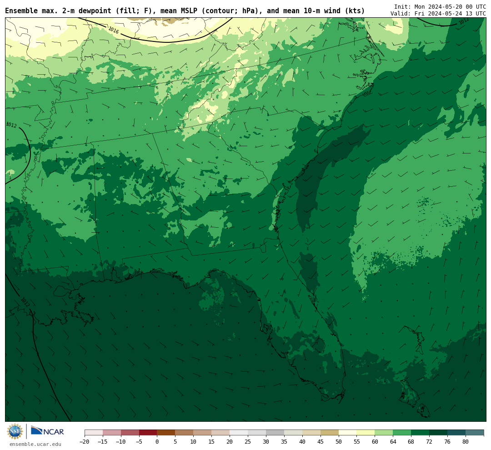This screenshot has height=450, width=491.
Task: Pick the 40 to 45 tan swatch
Action: coord(311,433)
